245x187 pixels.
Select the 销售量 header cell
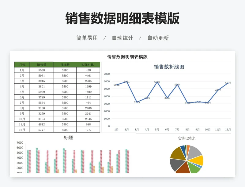pyautogui.click(x=42, y=65)
